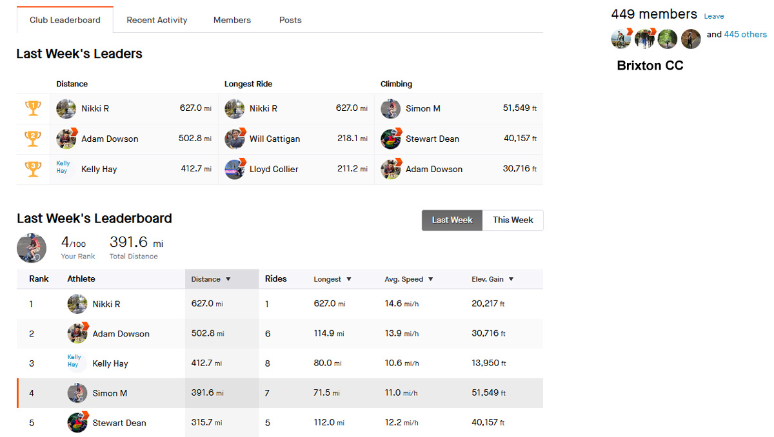Image resolution: width=774 pixels, height=437 pixels.
Task: Click the Leave club link
Action: (713, 16)
